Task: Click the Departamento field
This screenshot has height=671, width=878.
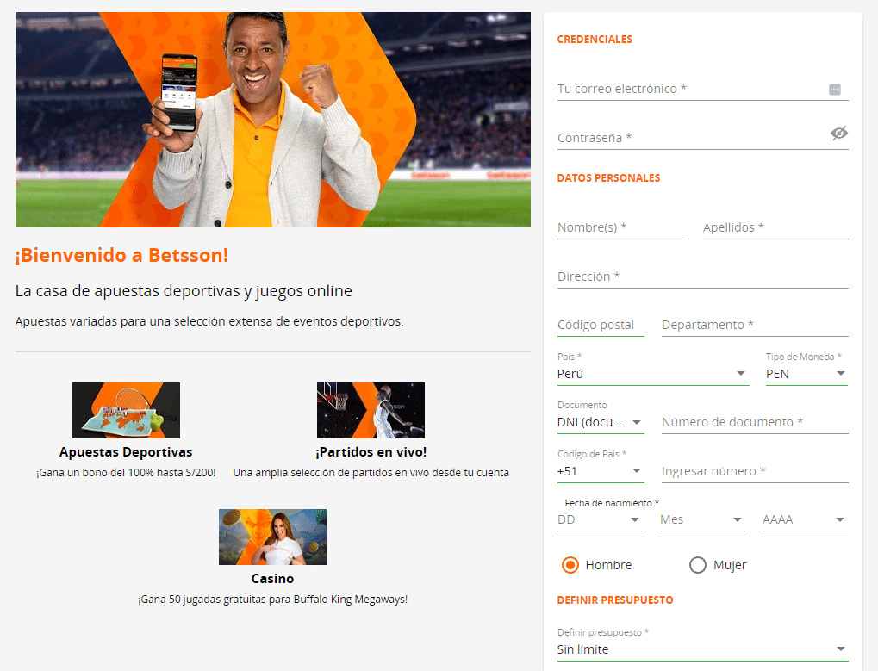Action: (x=755, y=325)
